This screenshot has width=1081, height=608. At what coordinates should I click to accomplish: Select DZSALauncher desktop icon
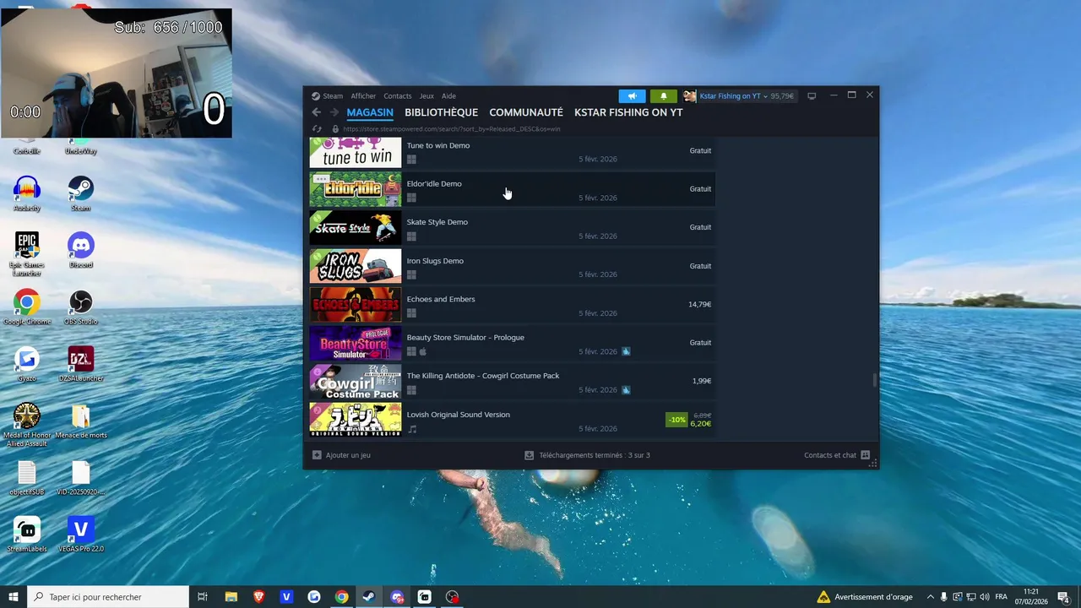(x=81, y=363)
